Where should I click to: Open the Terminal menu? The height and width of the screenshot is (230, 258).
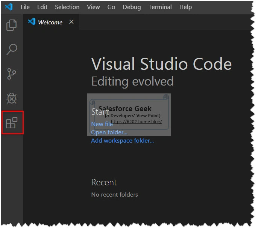tap(160, 7)
